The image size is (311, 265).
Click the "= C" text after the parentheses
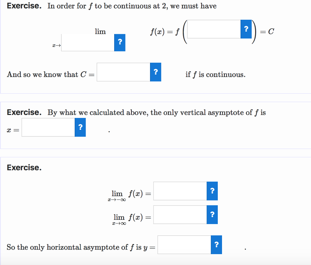(266, 31)
